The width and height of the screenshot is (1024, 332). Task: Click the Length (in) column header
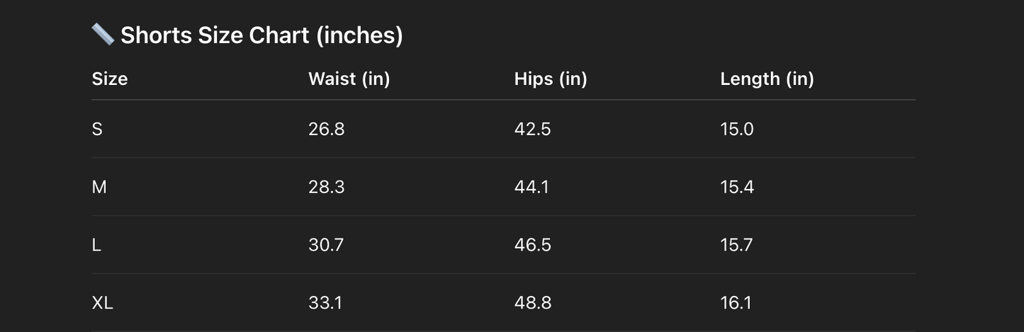[767, 79]
